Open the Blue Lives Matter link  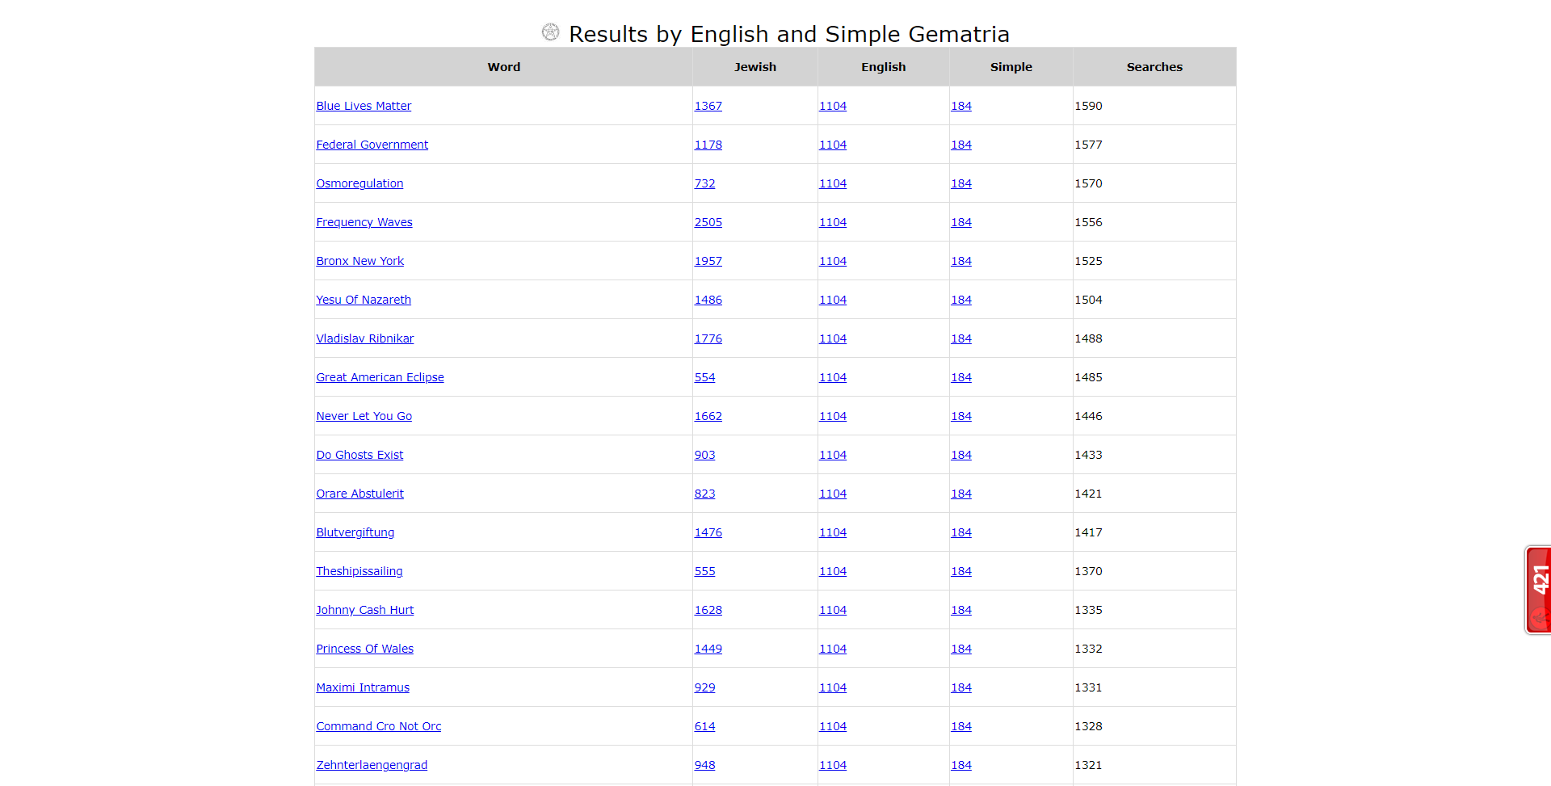click(364, 106)
